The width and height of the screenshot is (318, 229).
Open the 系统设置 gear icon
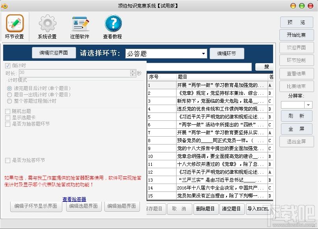(47, 26)
